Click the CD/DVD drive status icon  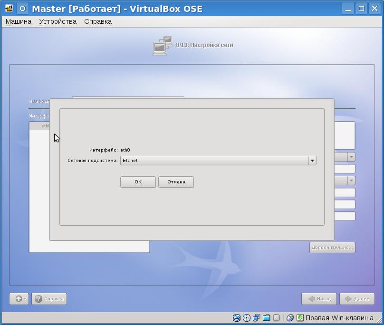tap(246, 318)
